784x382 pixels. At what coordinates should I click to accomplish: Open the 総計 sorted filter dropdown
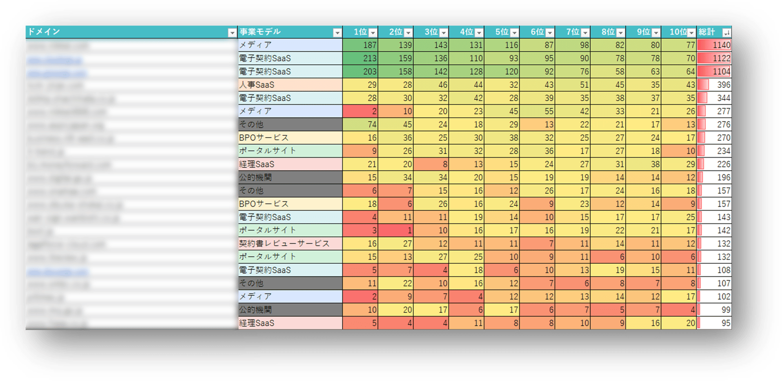pyautogui.click(x=726, y=33)
